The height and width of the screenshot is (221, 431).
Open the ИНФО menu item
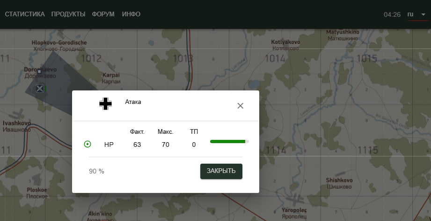(131, 14)
